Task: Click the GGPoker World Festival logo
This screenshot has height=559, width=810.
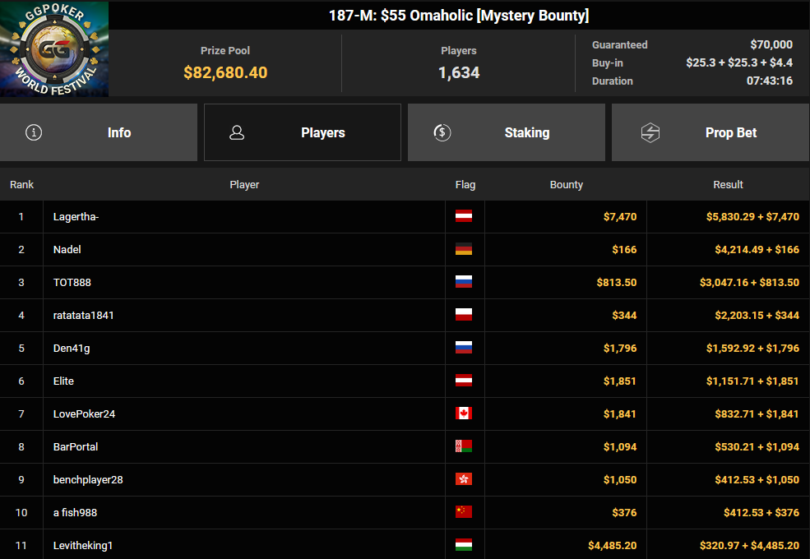Action: point(54,49)
